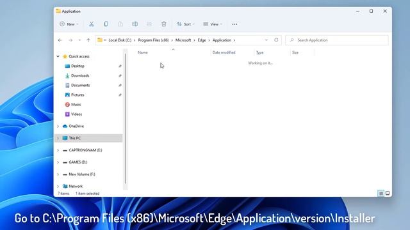410x230 pixels.
Task: Click the Delete trash icon
Action: pos(164,24)
